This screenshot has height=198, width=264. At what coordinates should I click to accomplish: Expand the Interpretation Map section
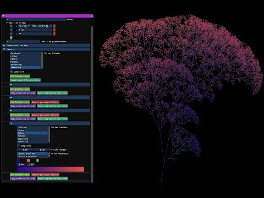(x=46, y=46)
